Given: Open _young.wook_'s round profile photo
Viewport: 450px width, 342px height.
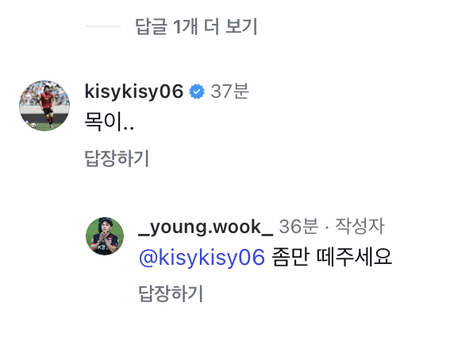Looking at the screenshot, I should (105, 236).
